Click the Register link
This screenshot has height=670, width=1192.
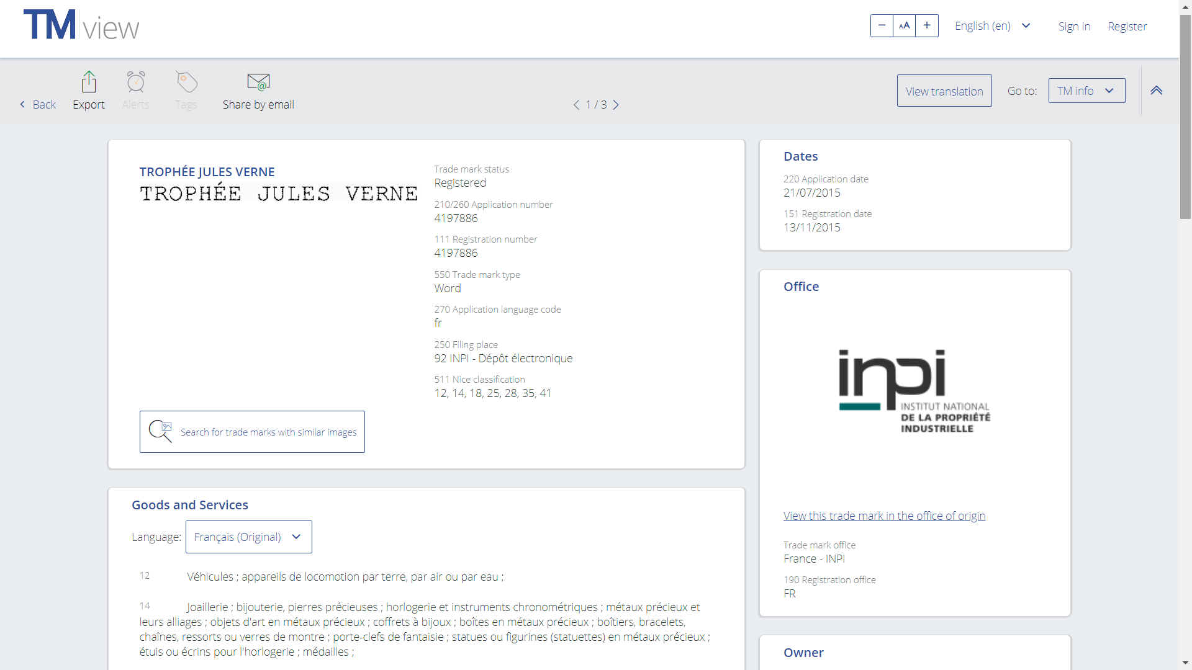point(1127,26)
